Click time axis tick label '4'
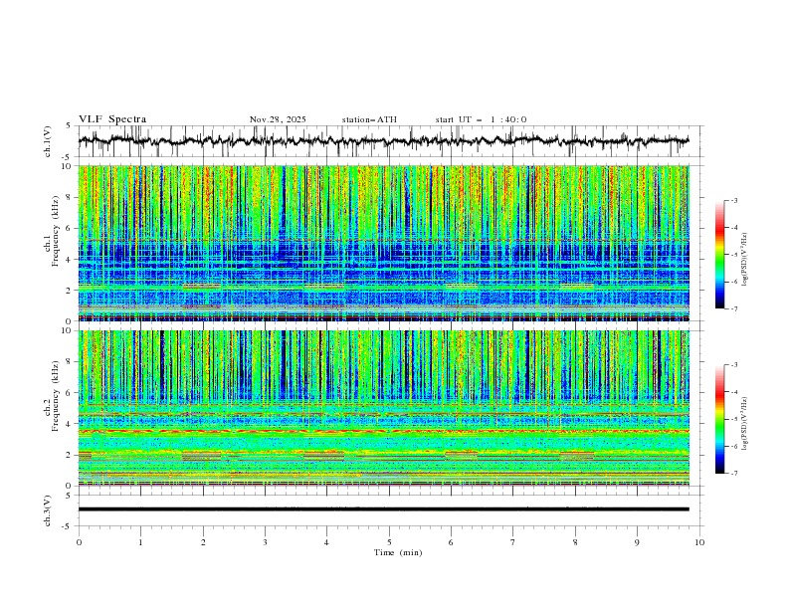 point(326,542)
